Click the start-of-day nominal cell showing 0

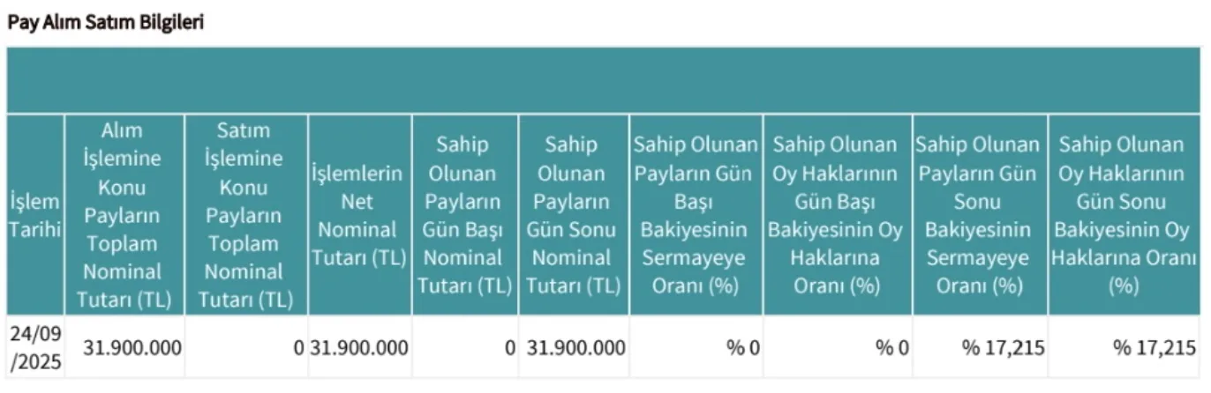click(463, 347)
